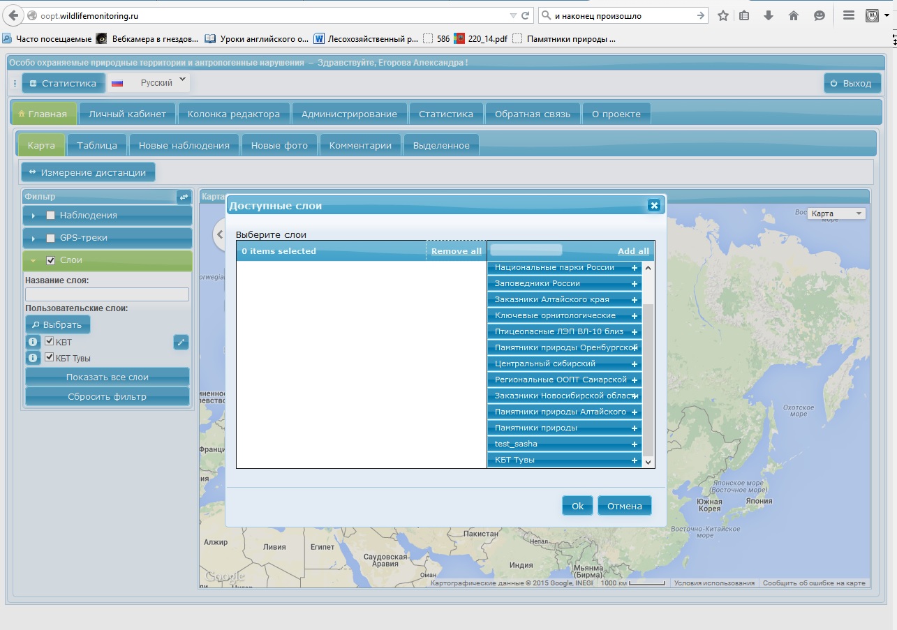Switch to the Таблица tab
897x630 pixels.
coord(97,145)
